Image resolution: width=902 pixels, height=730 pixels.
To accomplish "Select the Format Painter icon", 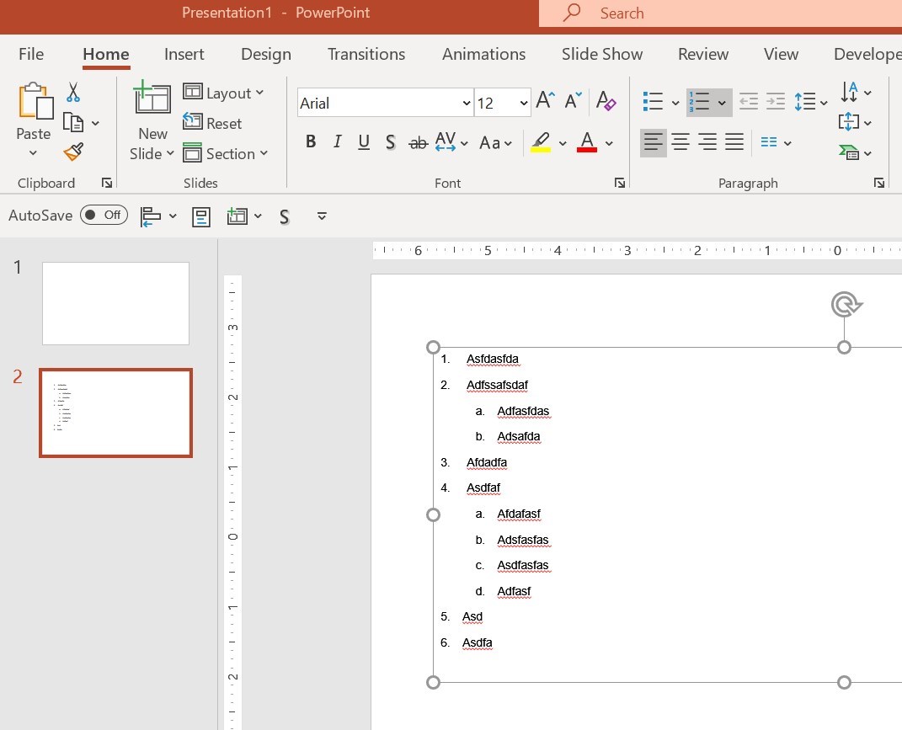I will 72,152.
